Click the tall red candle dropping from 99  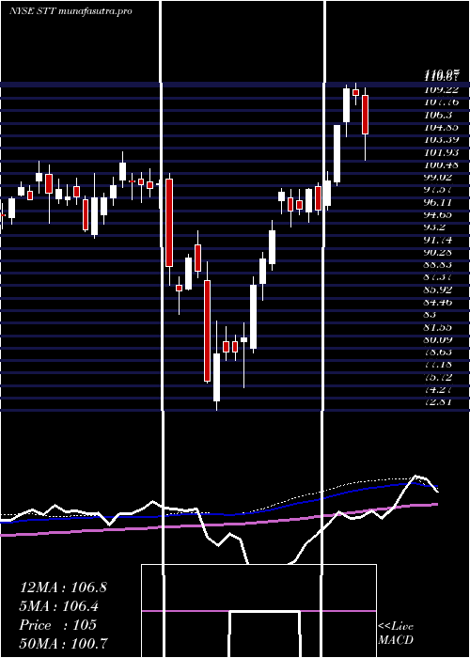[x=169, y=223]
